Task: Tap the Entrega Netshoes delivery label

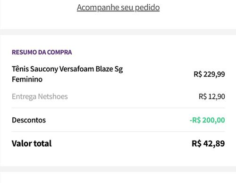Action: pyautogui.click(x=40, y=96)
